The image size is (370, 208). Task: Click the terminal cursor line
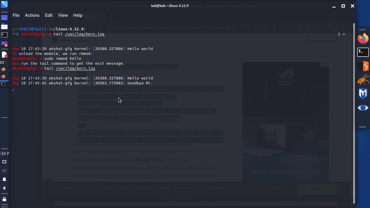[13, 90]
